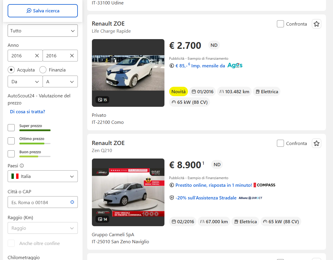333x260 pixels.
Task: Click -20% sull'Assistenza Stradale link
Action: (x=206, y=198)
